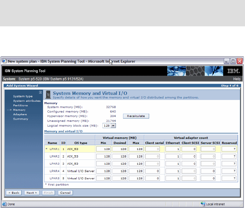Click LPAR4 Min memory field
Image resolution: width=245 pixels, height=208 pixels.
click(x=103, y=171)
